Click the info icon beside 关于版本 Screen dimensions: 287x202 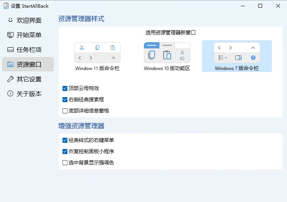click(10, 94)
